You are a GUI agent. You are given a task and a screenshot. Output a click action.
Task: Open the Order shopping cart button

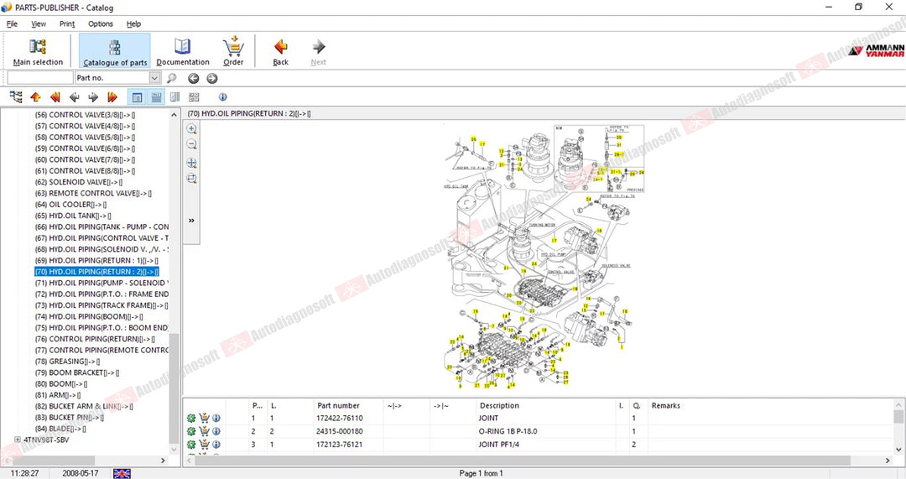tap(233, 51)
